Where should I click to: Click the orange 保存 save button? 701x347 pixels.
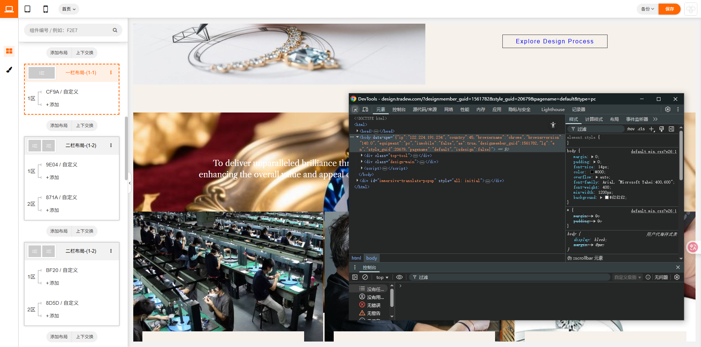click(669, 9)
